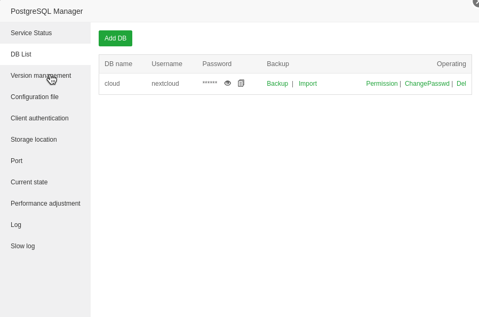
Task: Open Permission settings for cloud database
Action: pyautogui.click(x=382, y=84)
